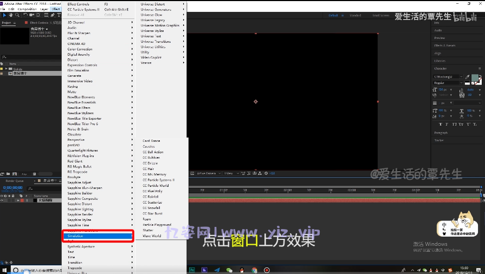Apply Superscript in Character panel

pos(468,124)
